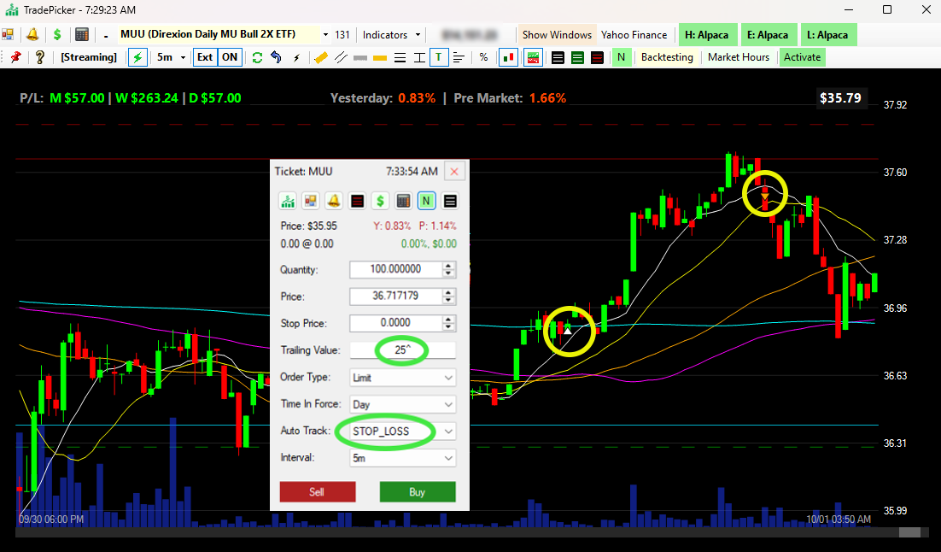Click the Market Hours button
941x552 pixels.
tap(738, 57)
